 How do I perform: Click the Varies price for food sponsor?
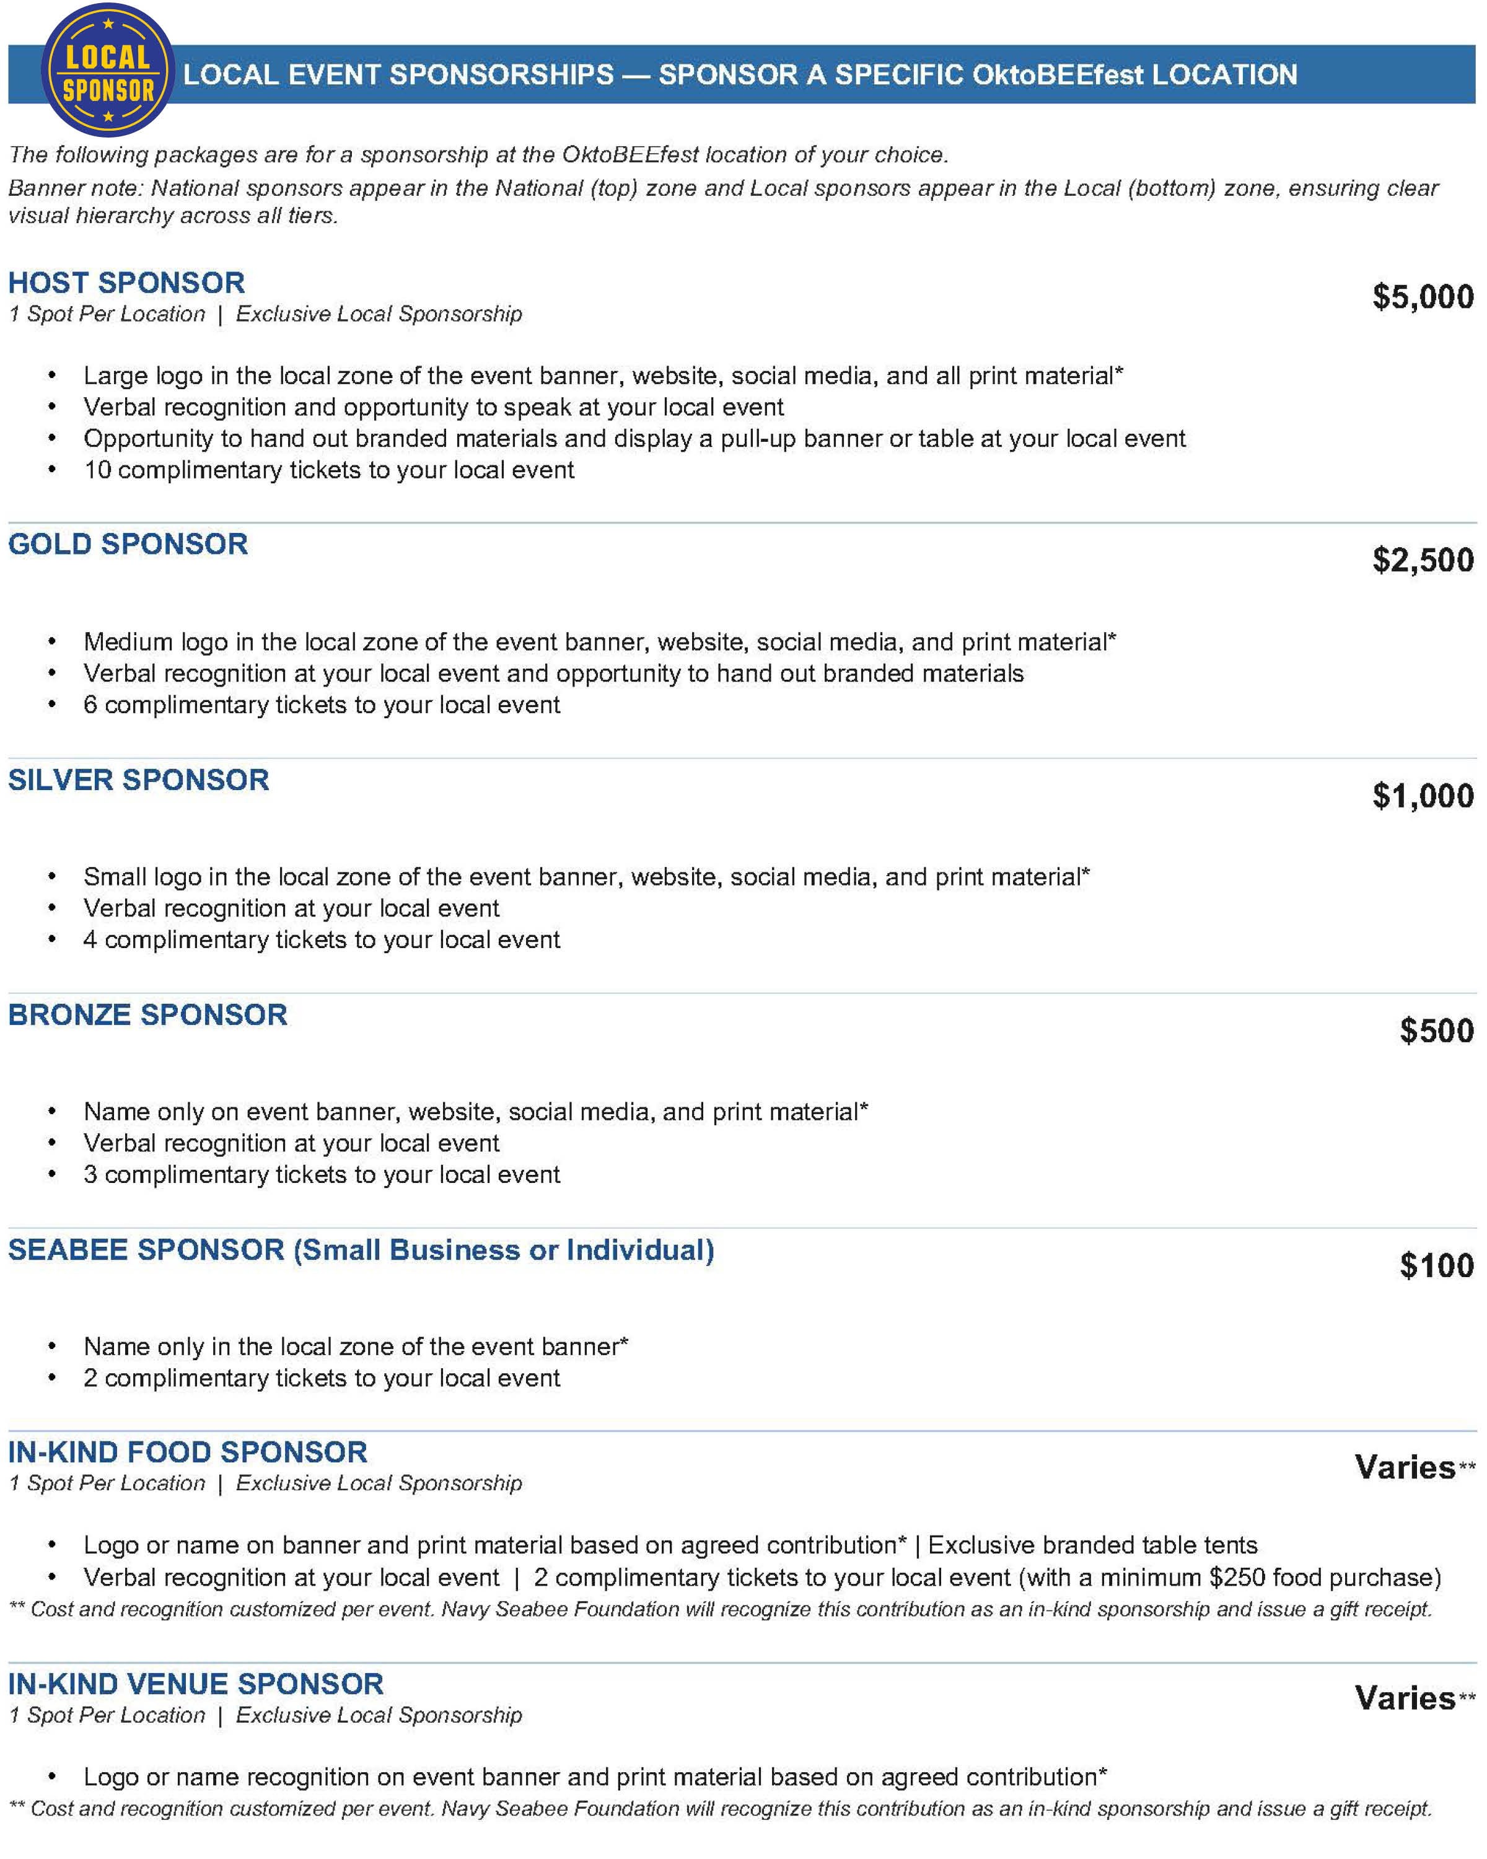(x=1415, y=1467)
